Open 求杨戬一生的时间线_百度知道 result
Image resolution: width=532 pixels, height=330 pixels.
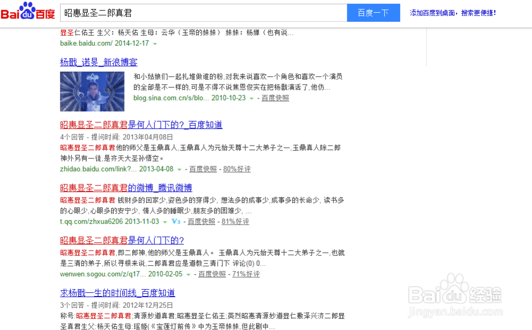[118, 293]
